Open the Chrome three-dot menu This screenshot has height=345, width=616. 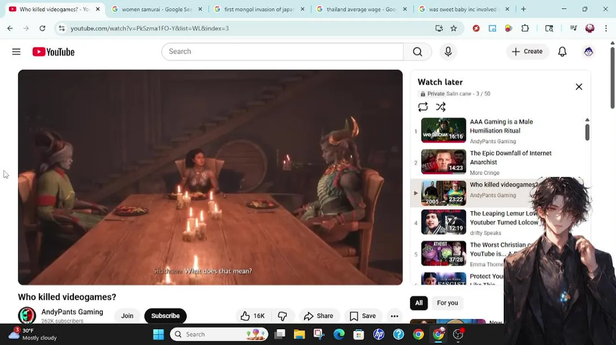pos(606,28)
